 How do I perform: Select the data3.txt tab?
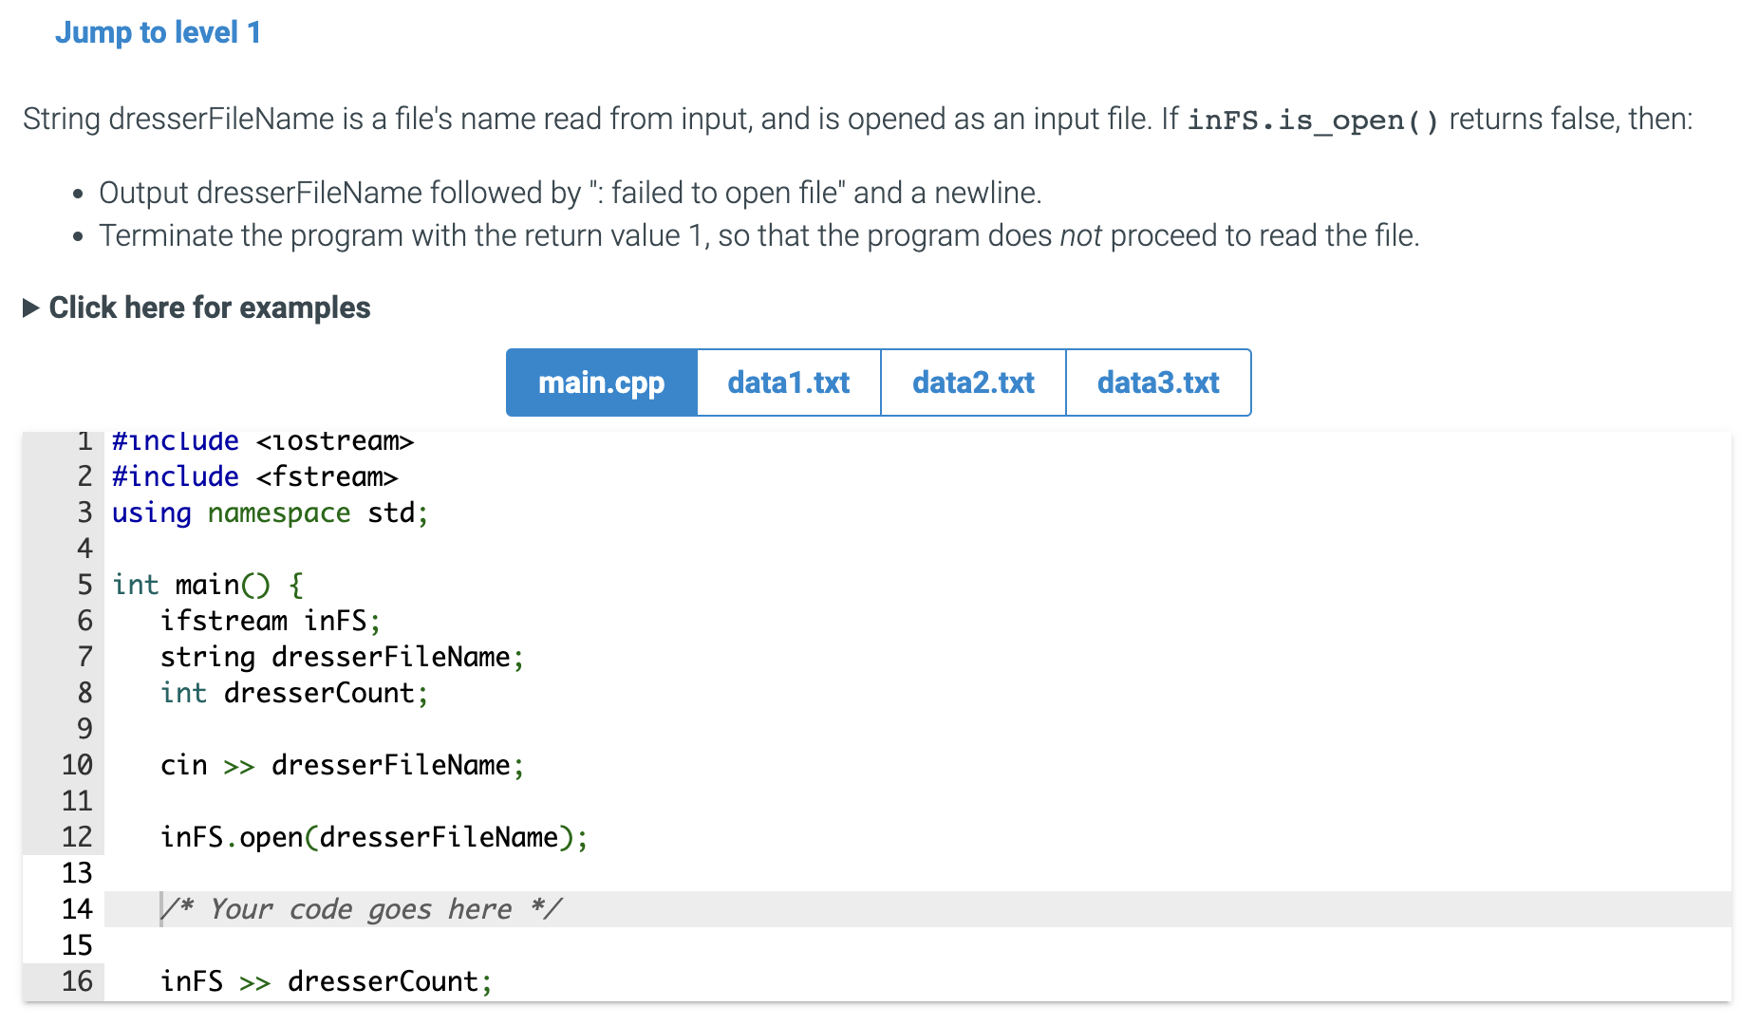[x=1158, y=382]
